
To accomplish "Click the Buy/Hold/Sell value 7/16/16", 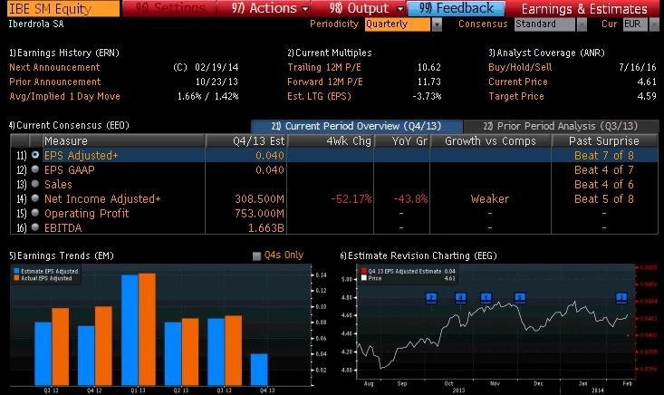I will click(x=638, y=67).
